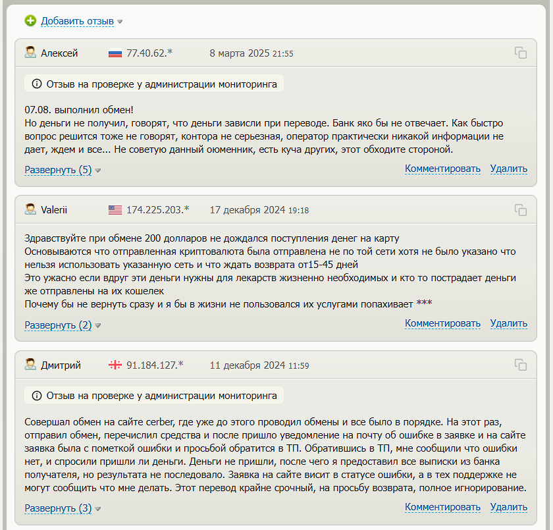Click the US flag next to 174.225.203.*
Viewport: 553px width, 530px height.
pos(115,210)
